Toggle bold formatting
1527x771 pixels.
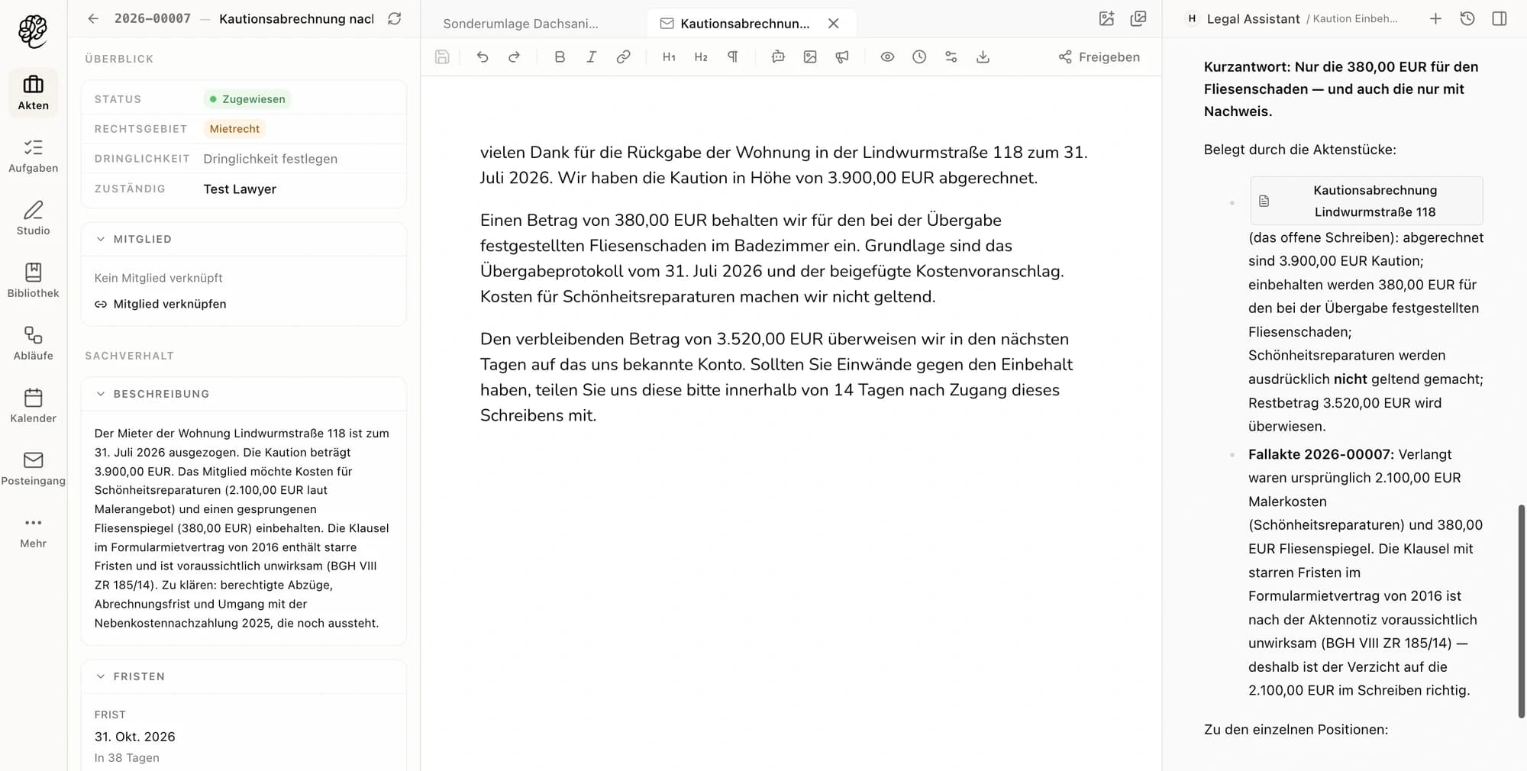pyautogui.click(x=560, y=56)
